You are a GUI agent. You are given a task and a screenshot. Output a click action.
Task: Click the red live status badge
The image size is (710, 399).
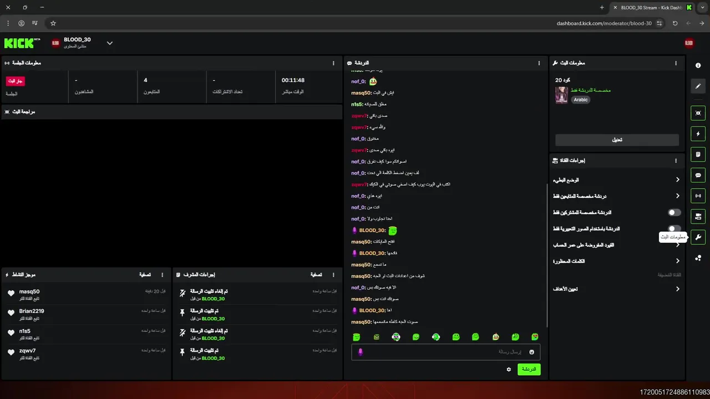15,81
